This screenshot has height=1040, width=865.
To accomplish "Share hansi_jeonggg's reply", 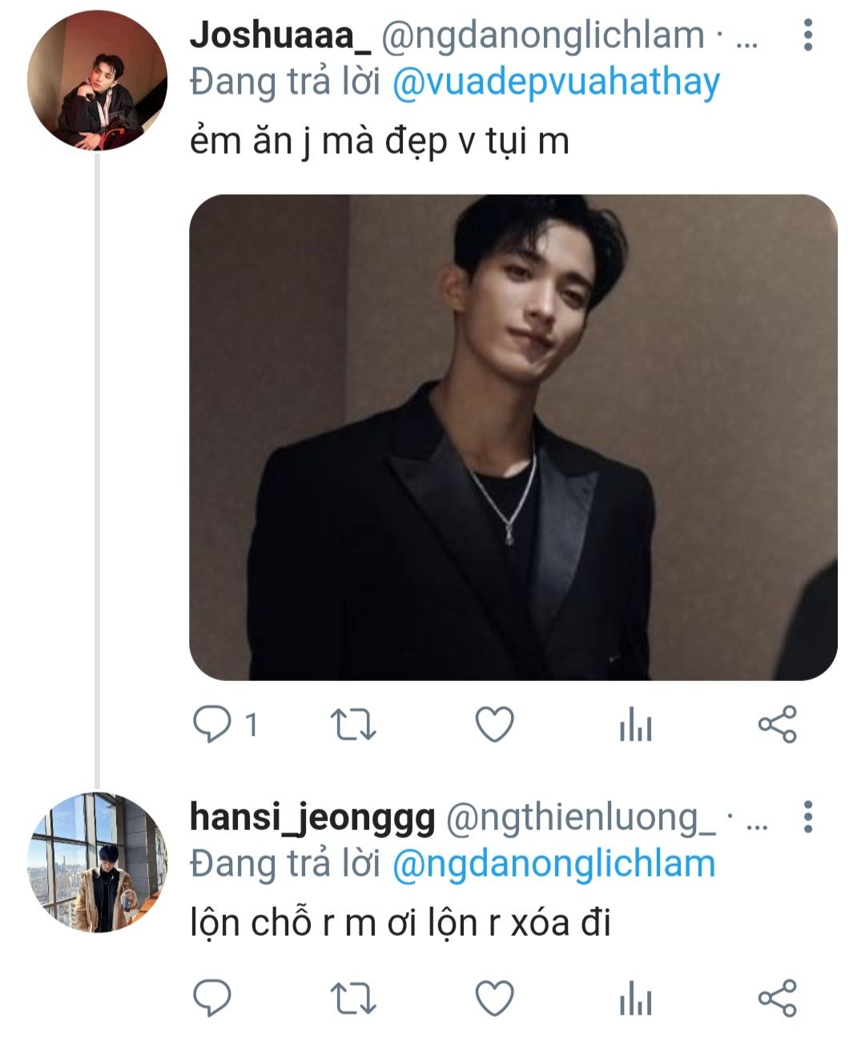I will pyautogui.click(x=777, y=998).
